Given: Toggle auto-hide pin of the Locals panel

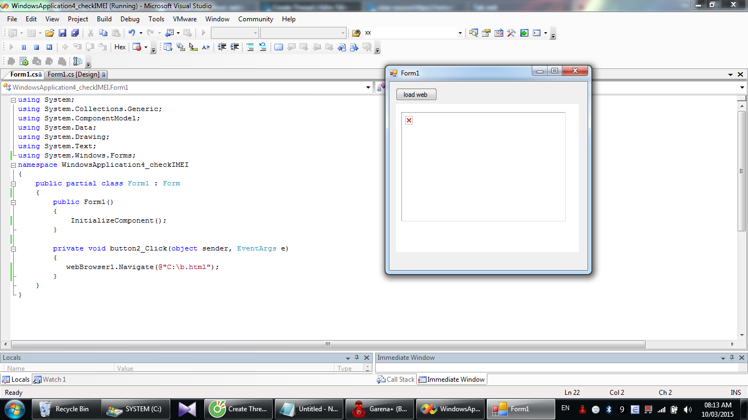Looking at the screenshot, I should coord(356,358).
